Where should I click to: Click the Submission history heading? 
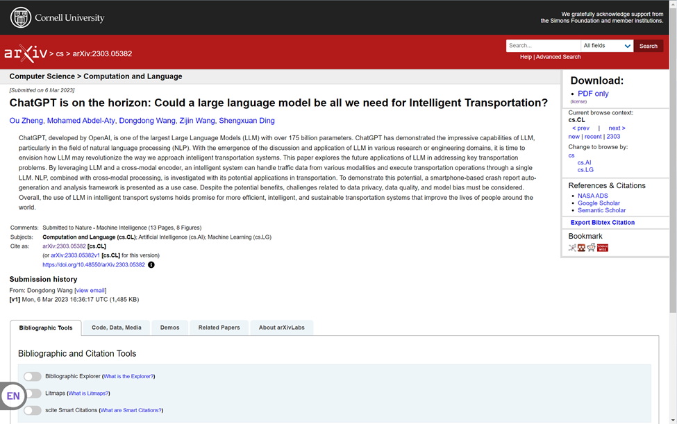point(43,280)
